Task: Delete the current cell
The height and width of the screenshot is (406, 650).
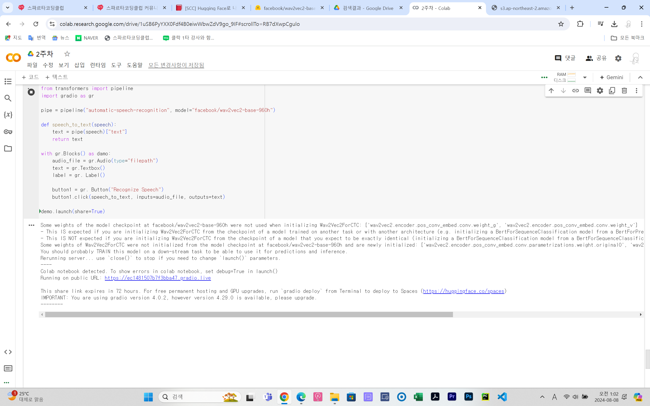Action: pyautogui.click(x=624, y=91)
